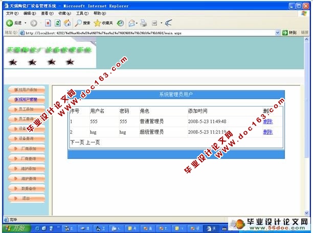Click the Print icon
This screenshot has width=313, height=233.
pyautogui.click(x=143, y=23)
